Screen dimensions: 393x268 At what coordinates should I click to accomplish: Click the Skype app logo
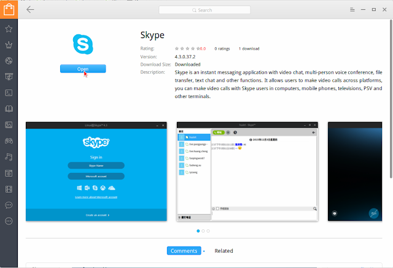[x=83, y=44]
